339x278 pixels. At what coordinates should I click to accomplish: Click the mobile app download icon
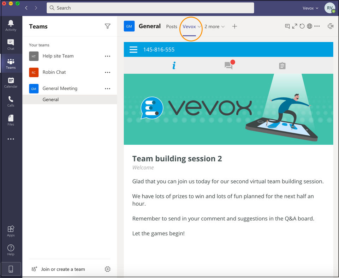(x=11, y=269)
